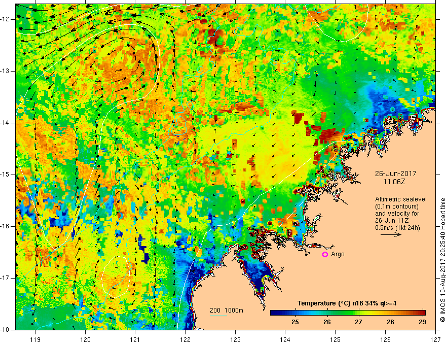
Task: Click latitude label -16 on left axis
Action: pos(6,227)
